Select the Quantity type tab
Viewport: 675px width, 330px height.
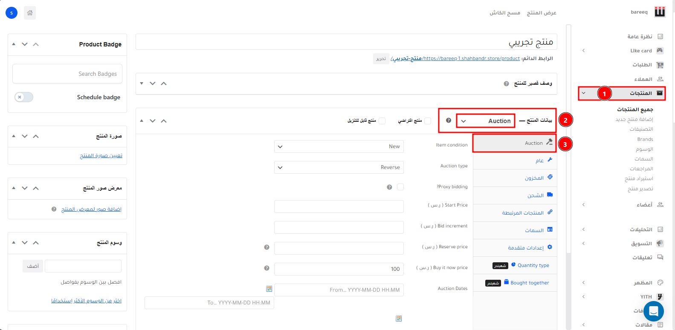[x=533, y=265]
